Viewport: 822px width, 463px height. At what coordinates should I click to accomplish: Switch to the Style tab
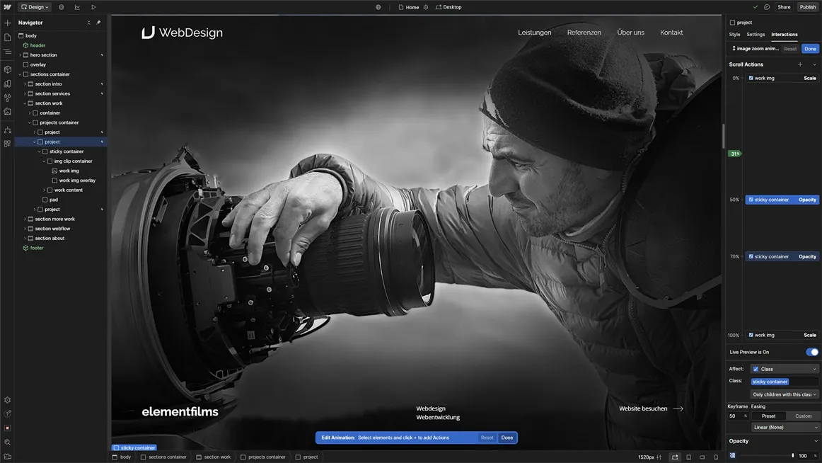(734, 35)
